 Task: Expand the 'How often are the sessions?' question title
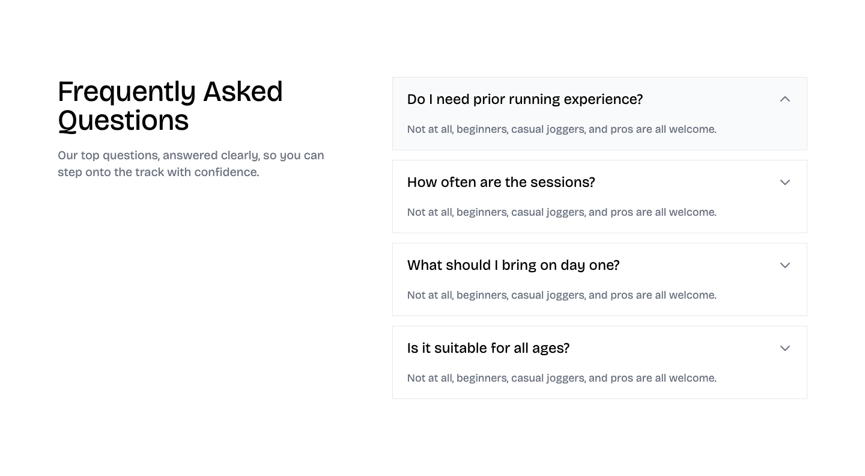tap(501, 182)
